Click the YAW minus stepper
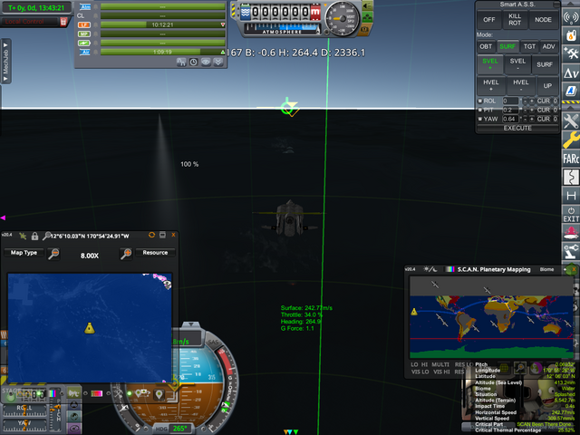Image resolution: width=580 pixels, height=435 pixels. tap(525, 119)
